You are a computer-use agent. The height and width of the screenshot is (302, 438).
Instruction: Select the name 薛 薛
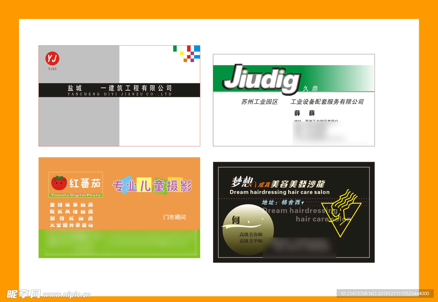point(305,113)
